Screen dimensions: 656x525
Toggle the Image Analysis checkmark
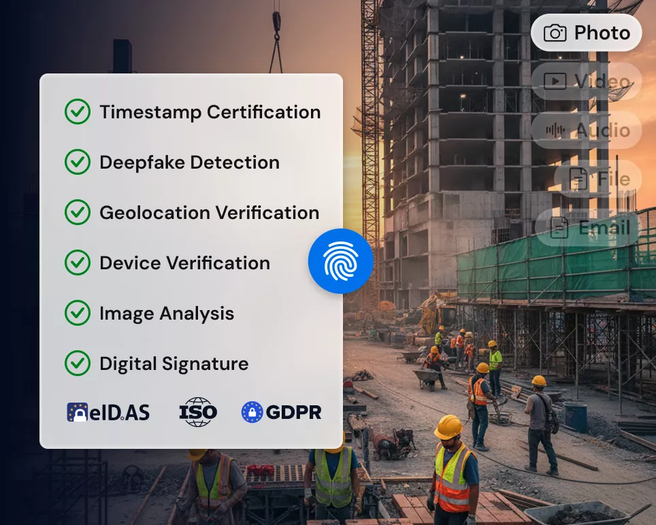[x=78, y=314]
